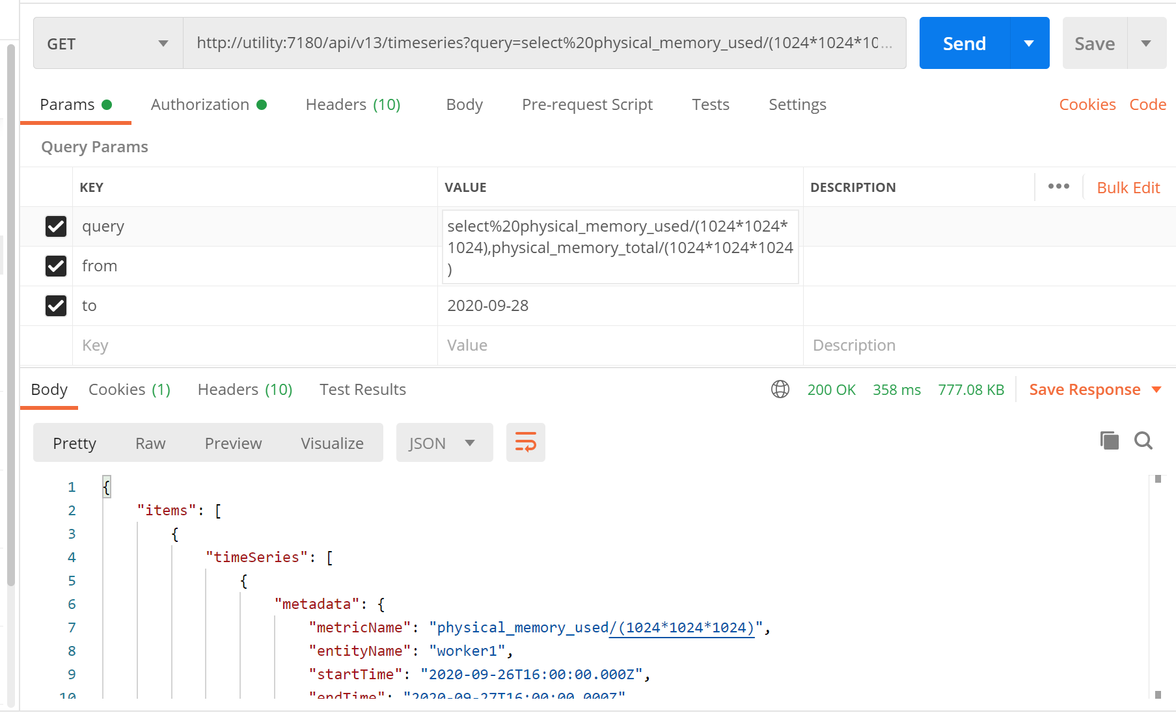The image size is (1176, 715).
Task: Copy response body with copy icon
Action: [1109, 440]
